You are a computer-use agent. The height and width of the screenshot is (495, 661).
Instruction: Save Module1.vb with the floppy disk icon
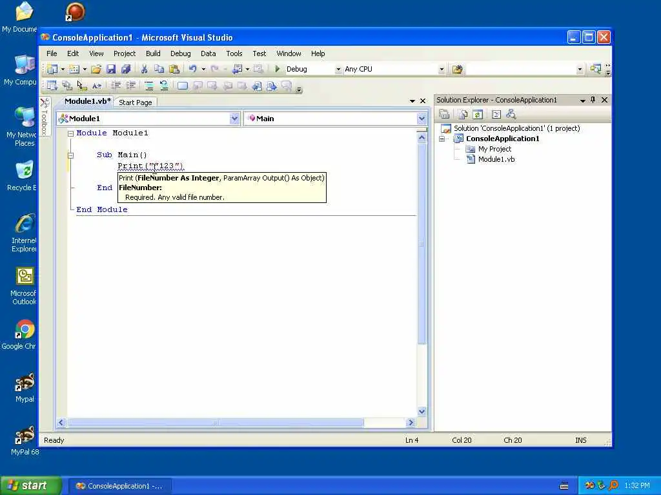coord(111,69)
